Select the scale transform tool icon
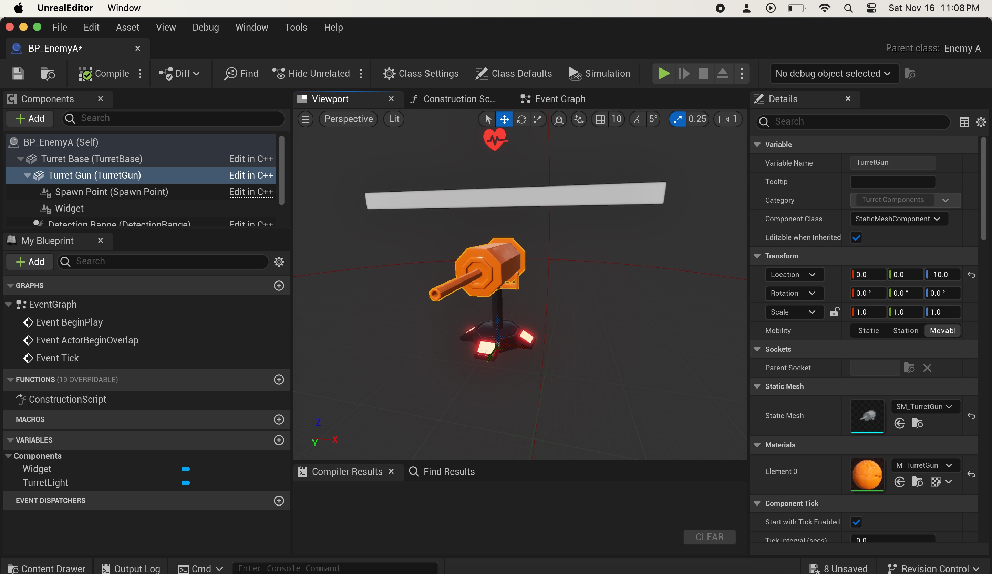Viewport: 992px width, 574px height. coord(538,119)
